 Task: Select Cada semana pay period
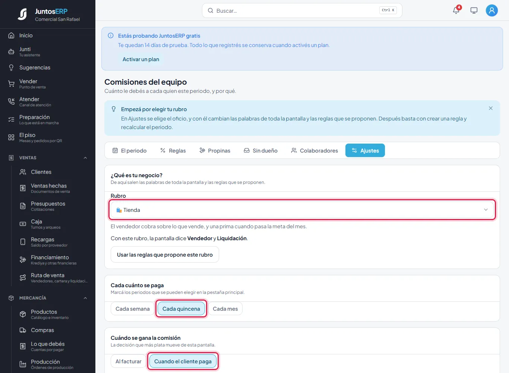click(132, 309)
